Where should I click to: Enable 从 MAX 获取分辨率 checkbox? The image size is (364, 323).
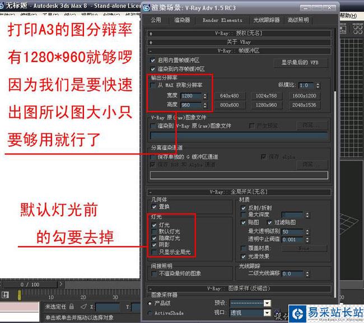(153, 85)
